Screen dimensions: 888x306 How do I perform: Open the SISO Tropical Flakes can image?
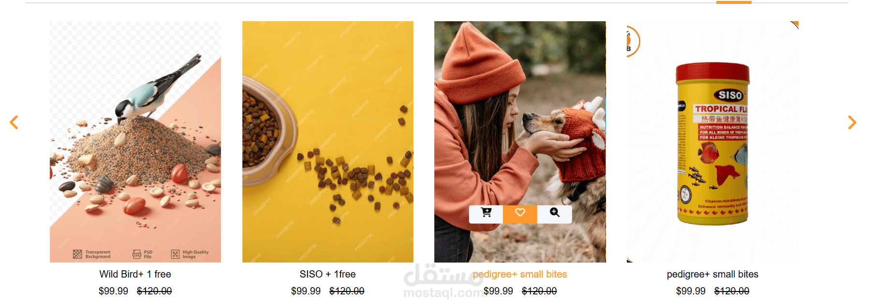click(712, 142)
